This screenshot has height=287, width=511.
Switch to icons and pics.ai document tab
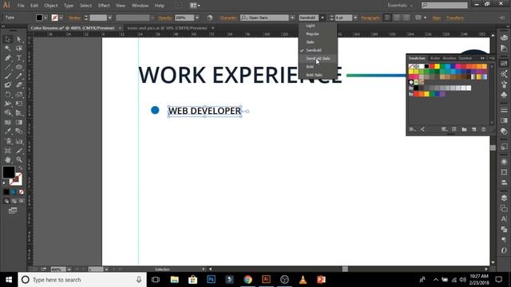(168, 28)
